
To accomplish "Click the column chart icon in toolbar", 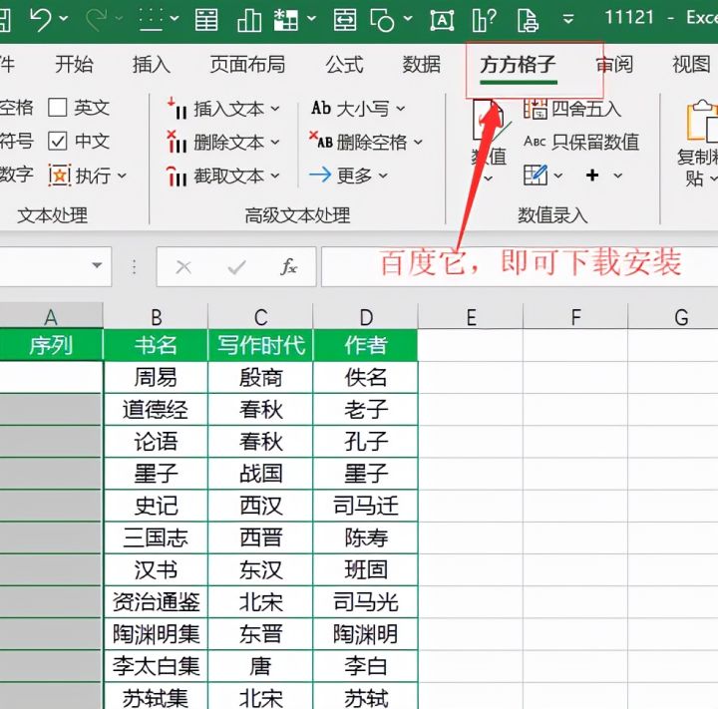I will tap(249, 19).
